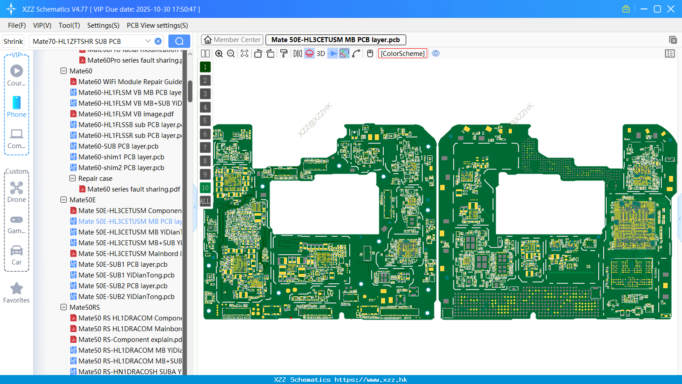Select the Game console category
Screen dimensions: 682x384
tap(17, 224)
